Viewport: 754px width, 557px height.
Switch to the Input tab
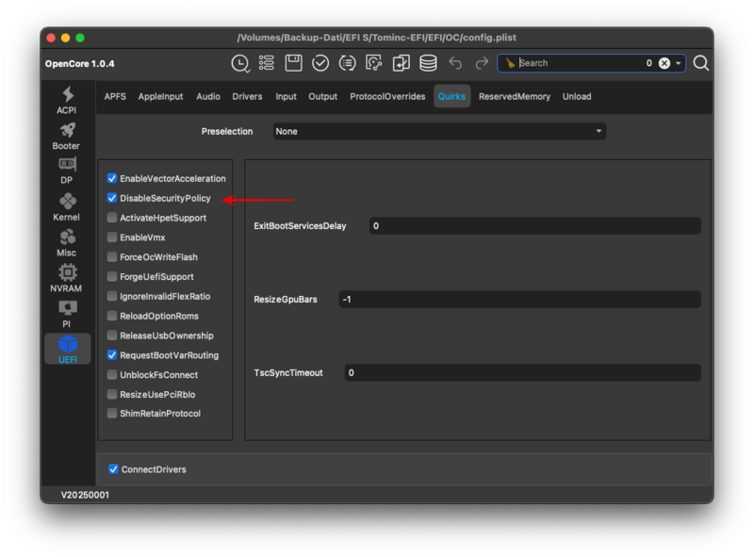click(x=287, y=97)
